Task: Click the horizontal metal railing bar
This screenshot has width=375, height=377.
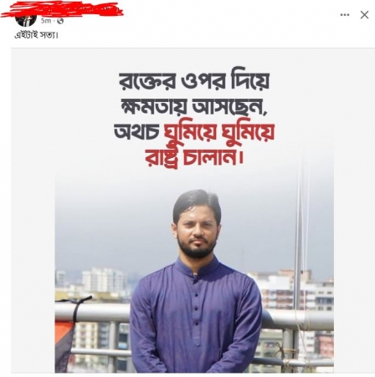Action: (x=92, y=313)
